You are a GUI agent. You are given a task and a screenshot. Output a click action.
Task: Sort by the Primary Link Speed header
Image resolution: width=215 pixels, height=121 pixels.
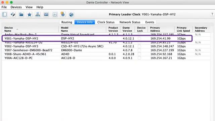coord(183,29)
